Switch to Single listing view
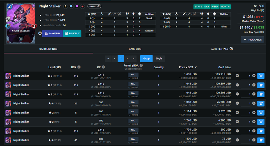Screen dimensions: 270x146 (159, 58)
